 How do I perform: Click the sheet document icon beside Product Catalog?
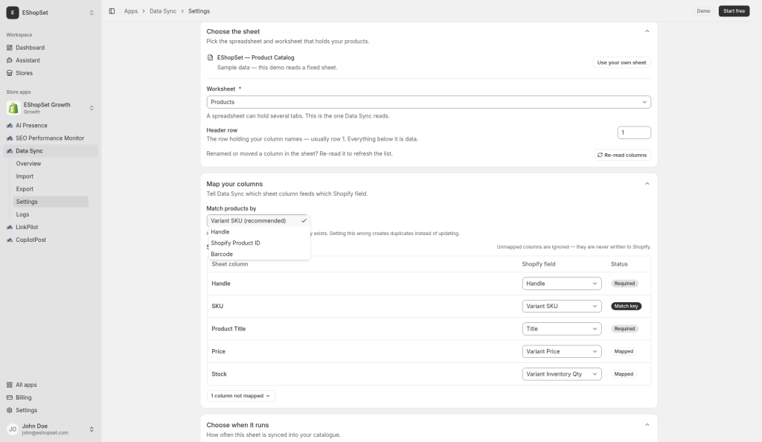(210, 57)
